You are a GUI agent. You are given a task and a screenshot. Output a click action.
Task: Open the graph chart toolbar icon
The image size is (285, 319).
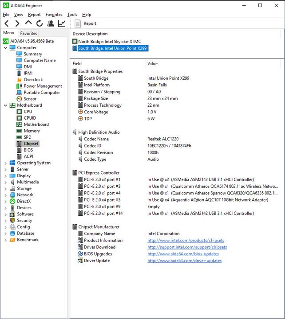click(62, 23)
